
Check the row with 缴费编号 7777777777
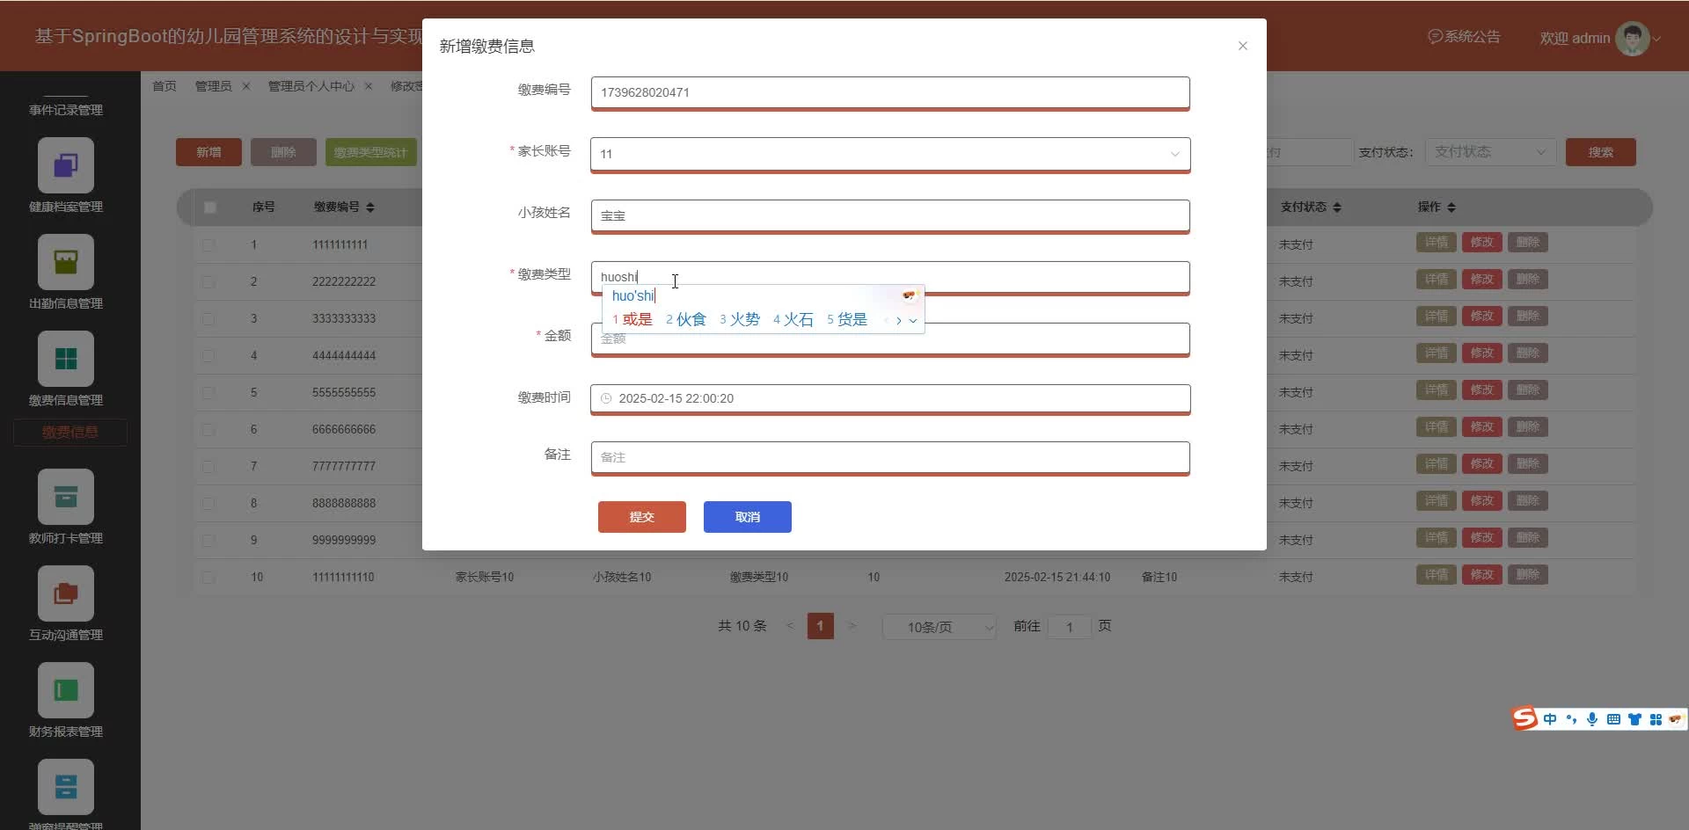208,466
